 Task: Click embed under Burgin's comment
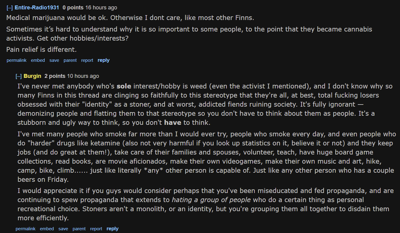coord(47,229)
